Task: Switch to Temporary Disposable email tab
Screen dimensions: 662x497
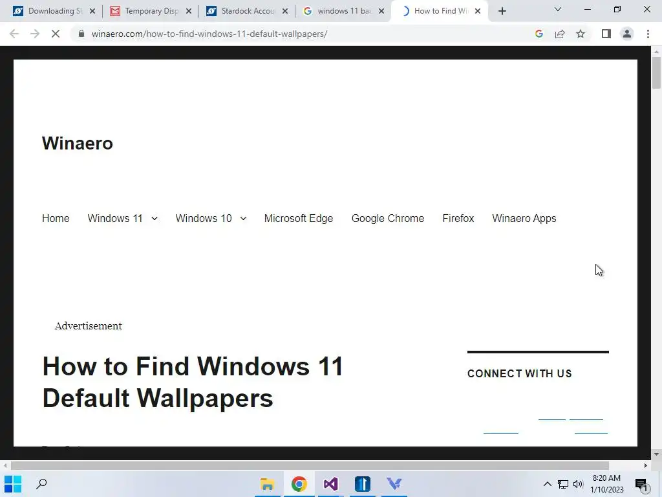Action: point(150,12)
